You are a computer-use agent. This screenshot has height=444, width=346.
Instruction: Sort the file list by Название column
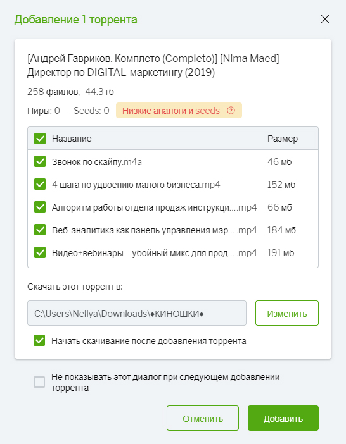(x=72, y=139)
